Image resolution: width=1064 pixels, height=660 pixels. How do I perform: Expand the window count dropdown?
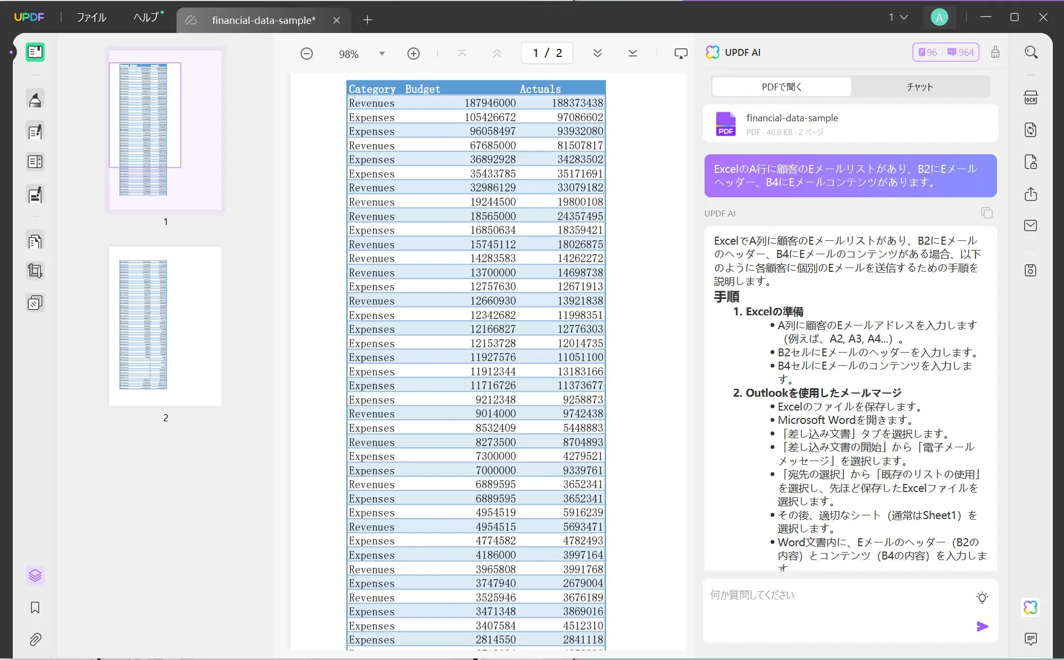pyautogui.click(x=898, y=18)
